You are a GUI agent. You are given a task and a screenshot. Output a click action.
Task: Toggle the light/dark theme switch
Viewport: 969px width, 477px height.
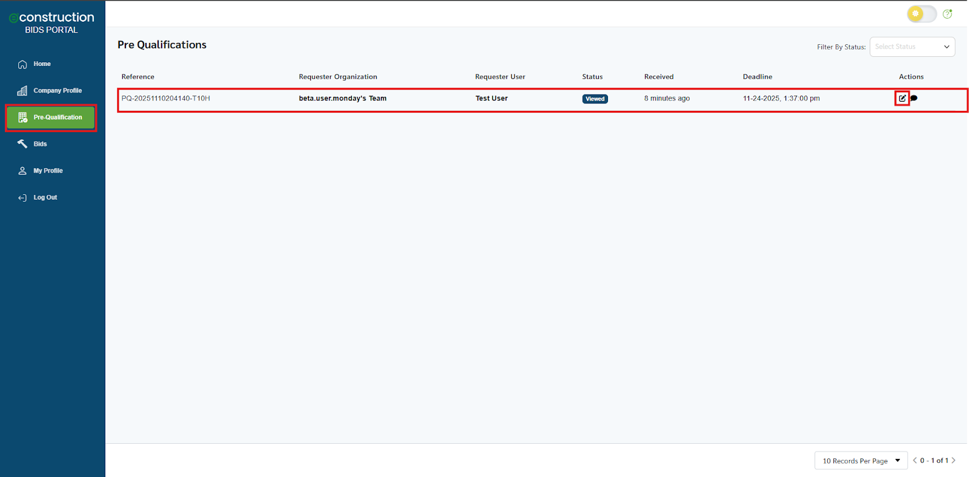point(921,14)
